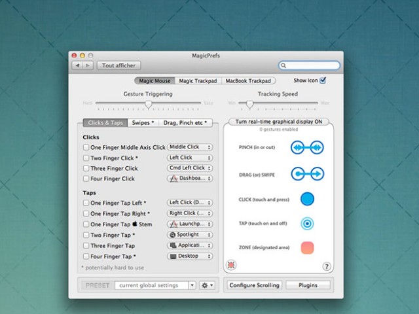Open the Plugins button
The image size is (419, 314).
click(308, 285)
